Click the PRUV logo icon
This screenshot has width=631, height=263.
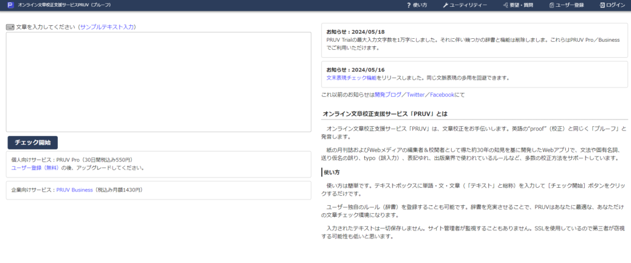pyautogui.click(x=11, y=5)
